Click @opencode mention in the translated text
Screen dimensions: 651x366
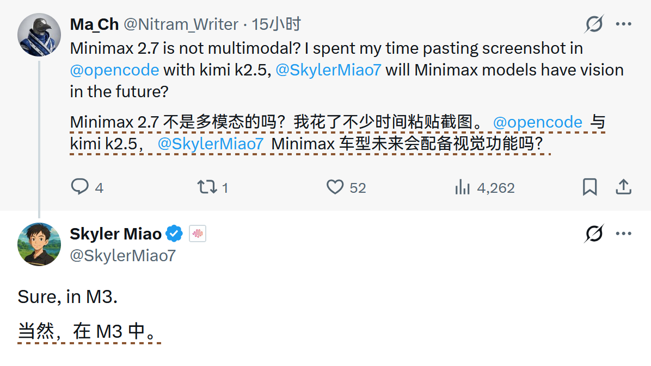click(537, 123)
